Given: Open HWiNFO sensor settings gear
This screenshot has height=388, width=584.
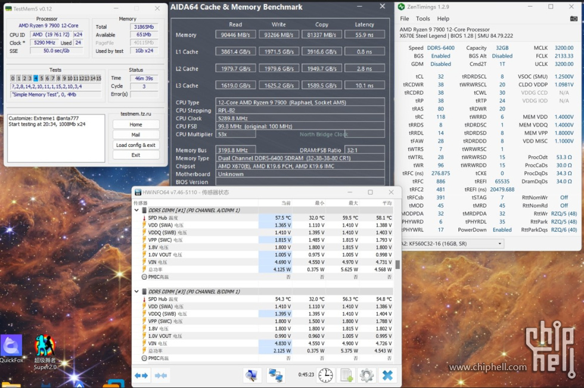Looking at the screenshot, I should coord(366,376).
